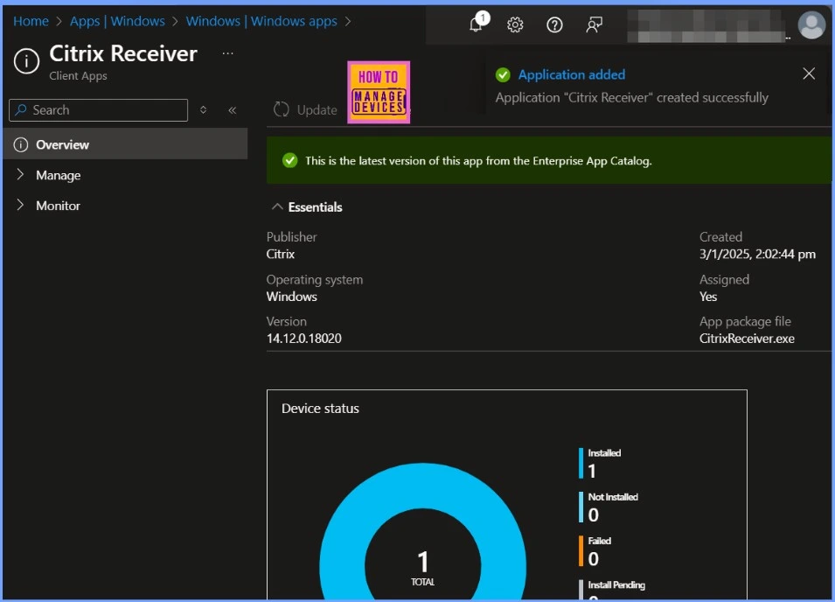Click the green check in latest version banner

tap(289, 160)
